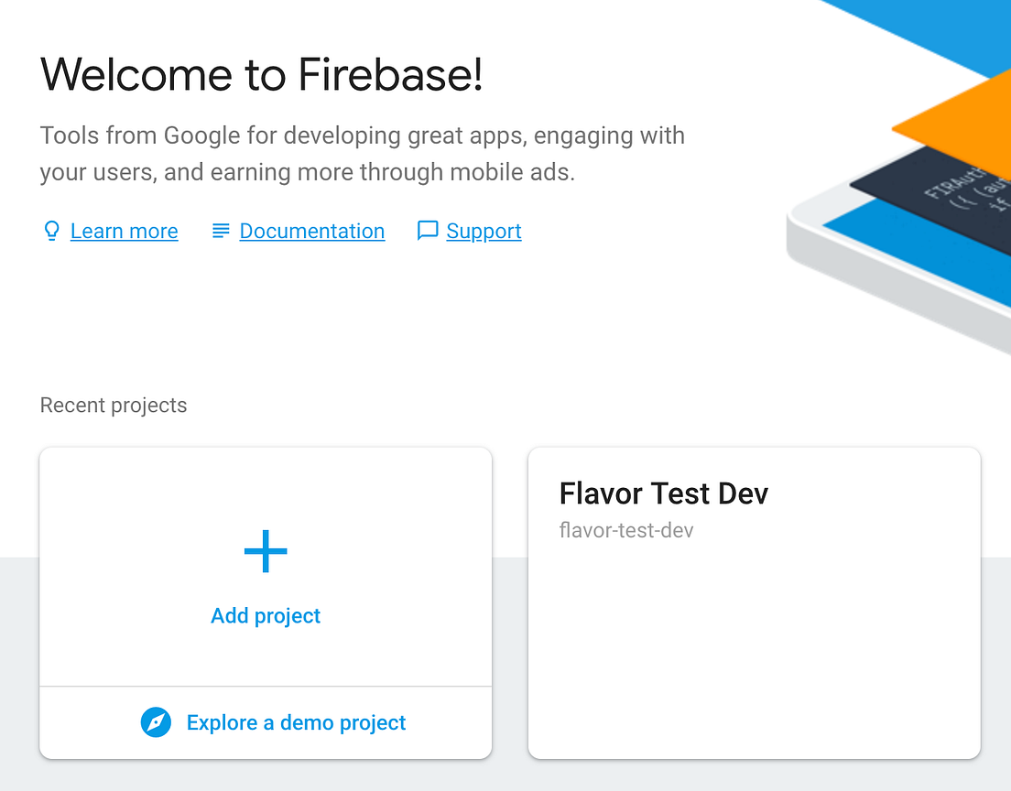Click the compass icon beside Explore a demo project
Viewport: 1011px width, 791px height.
coord(156,722)
